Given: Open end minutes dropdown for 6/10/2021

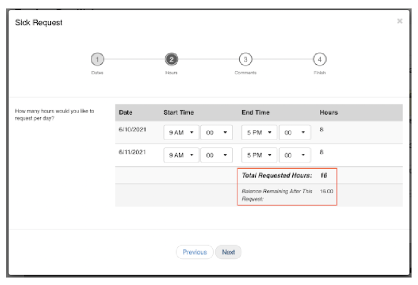Looking at the screenshot, I should point(294,133).
